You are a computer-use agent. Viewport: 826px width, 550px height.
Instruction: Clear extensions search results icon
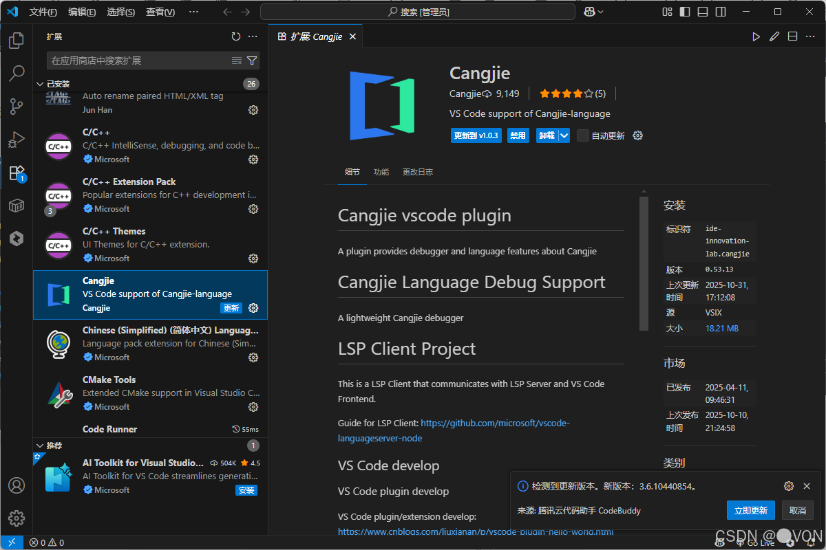point(237,60)
